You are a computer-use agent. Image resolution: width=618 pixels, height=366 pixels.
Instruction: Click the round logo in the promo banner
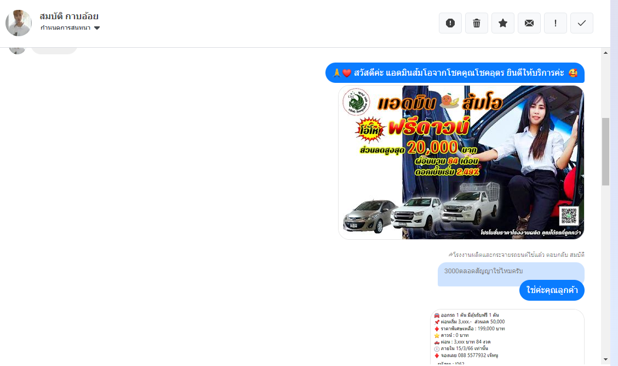click(356, 103)
